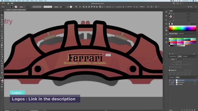Open the Stroke panel options menu icon
Viewport: 198px width, 111px height.
(197, 56)
